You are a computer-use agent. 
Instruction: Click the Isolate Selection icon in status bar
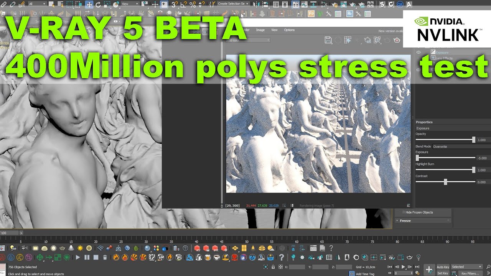click(x=265, y=267)
